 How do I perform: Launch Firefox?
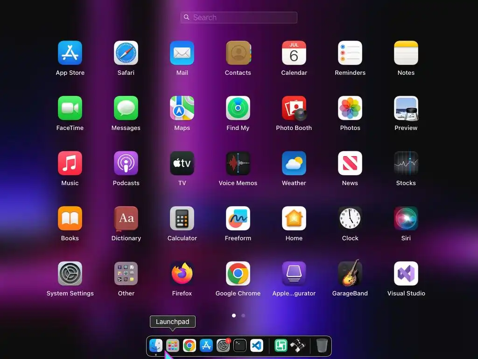tap(182, 273)
